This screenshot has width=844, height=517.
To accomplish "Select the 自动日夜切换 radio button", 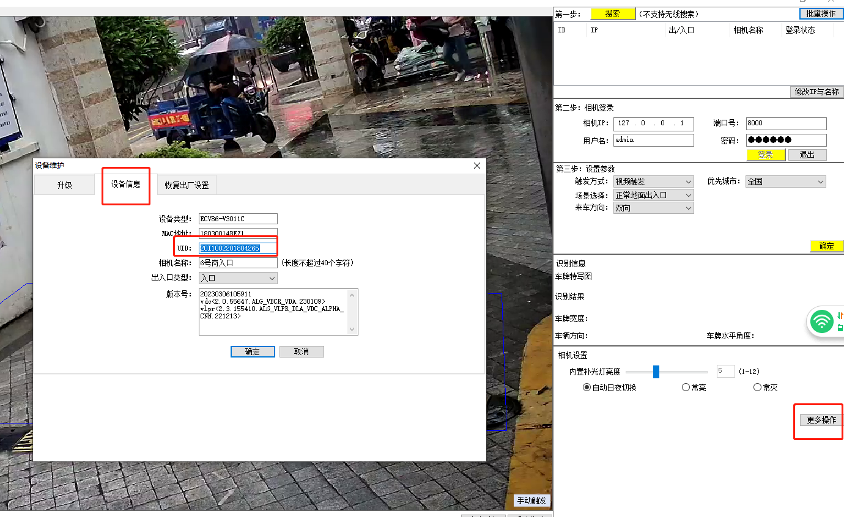I will pos(587,387).
